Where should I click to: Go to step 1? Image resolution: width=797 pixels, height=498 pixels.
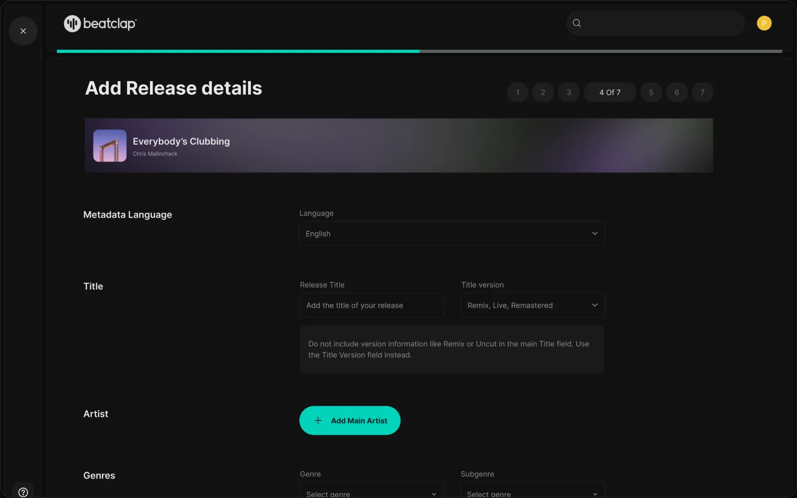pos(518,92)
